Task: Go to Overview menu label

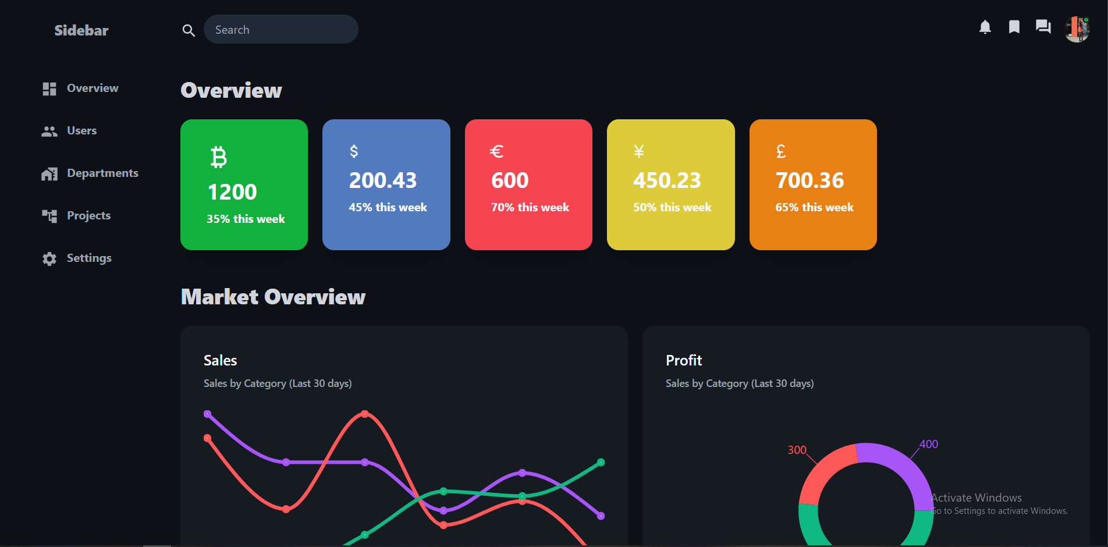Action: [93, 88]
